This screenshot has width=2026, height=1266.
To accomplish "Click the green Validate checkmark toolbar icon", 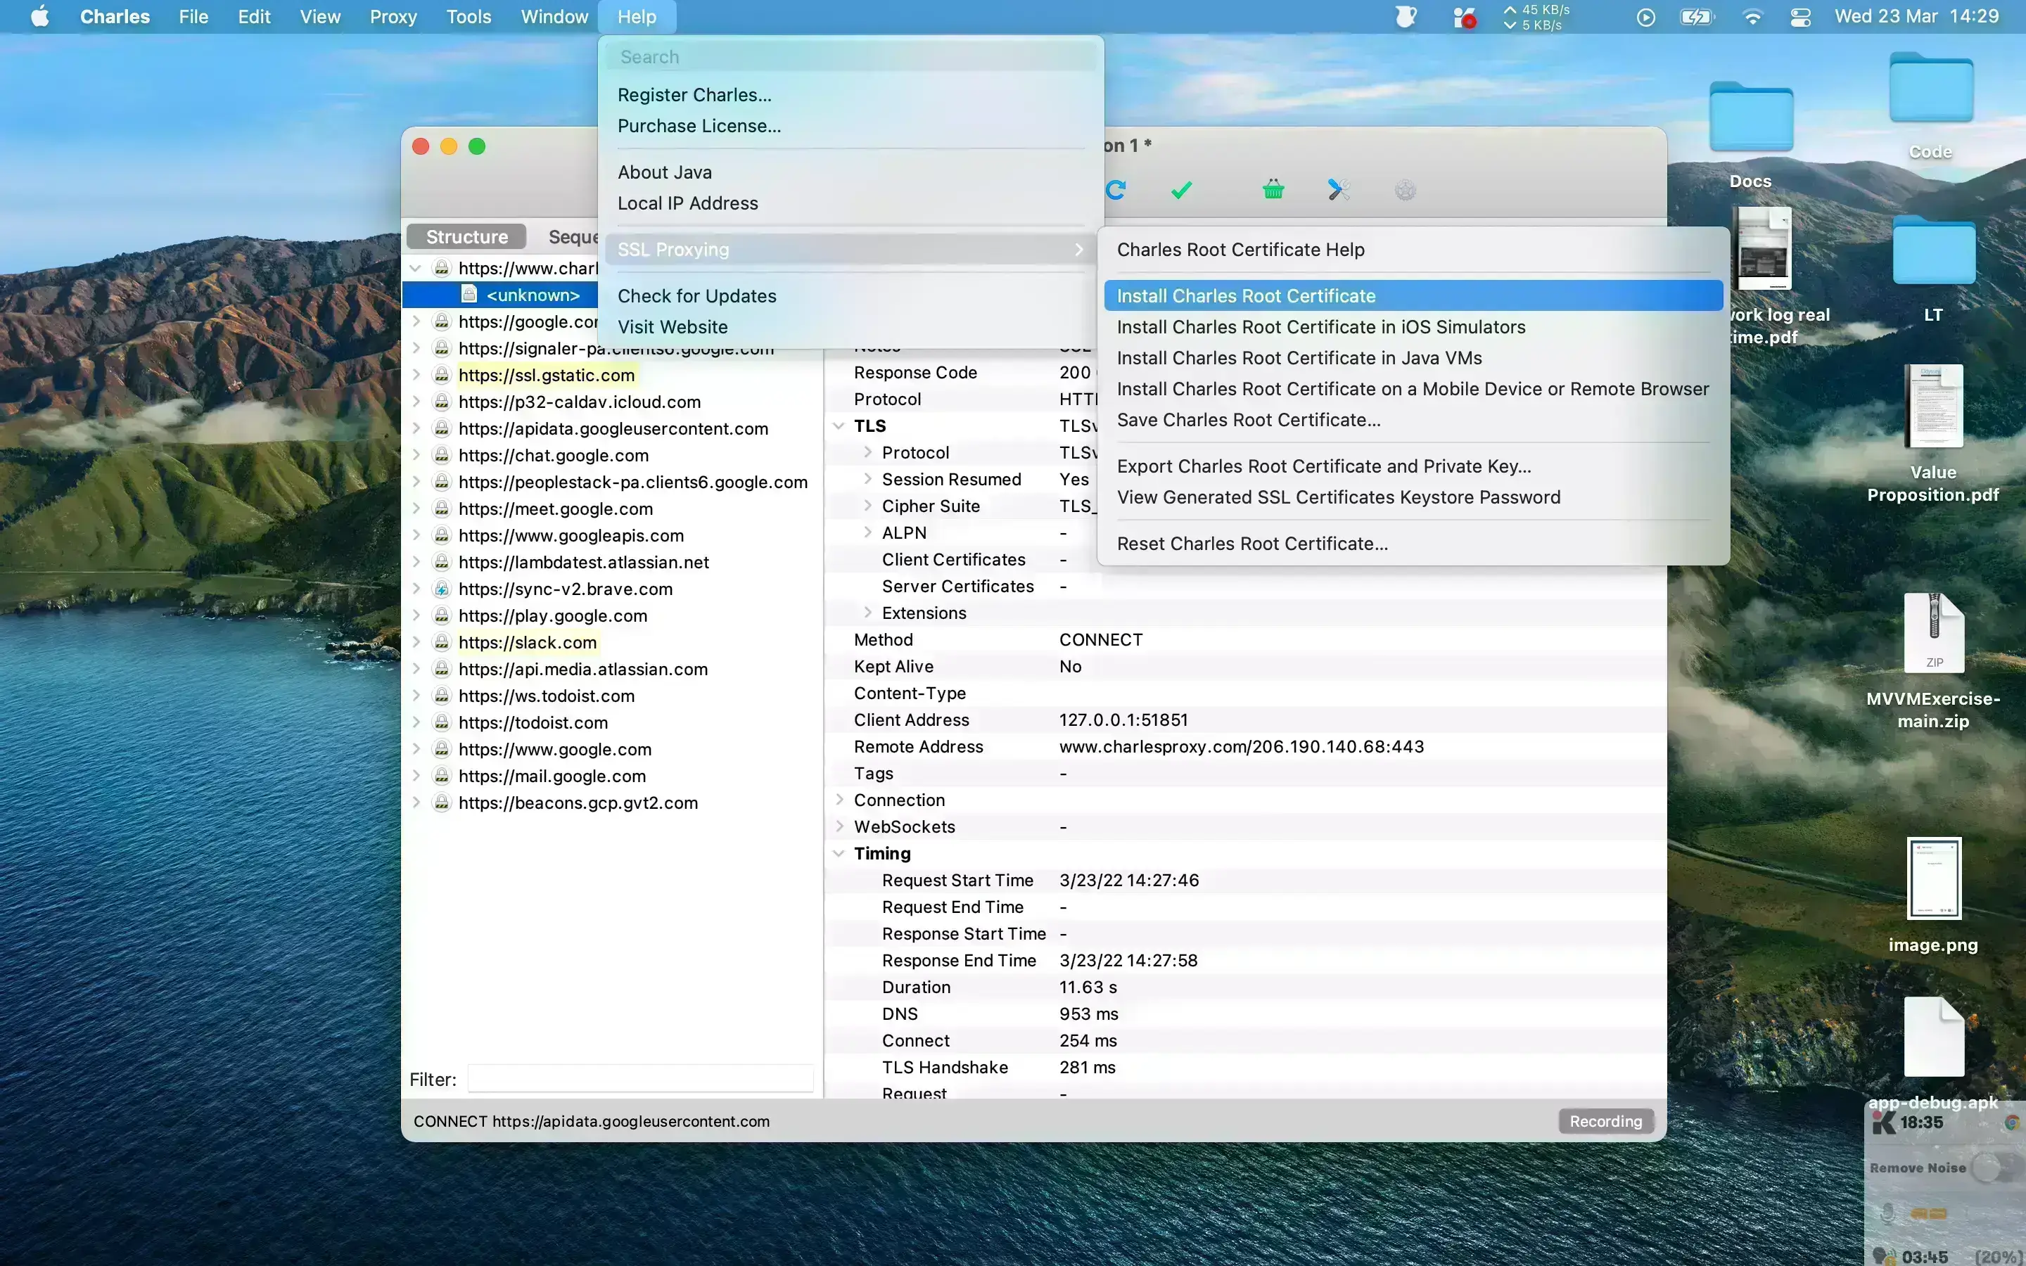I will (1181, 190).
